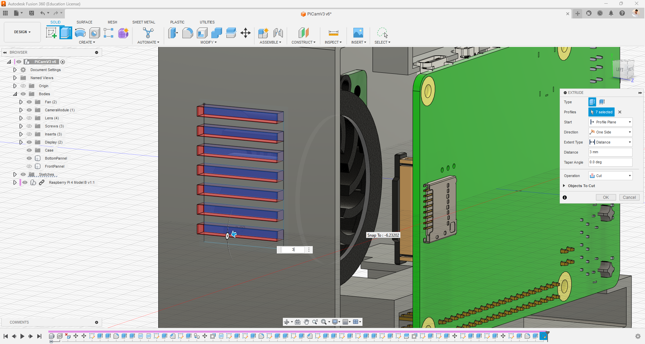Click the Fillet tool in Modify

pyautogui.click(x=187, y=33)
